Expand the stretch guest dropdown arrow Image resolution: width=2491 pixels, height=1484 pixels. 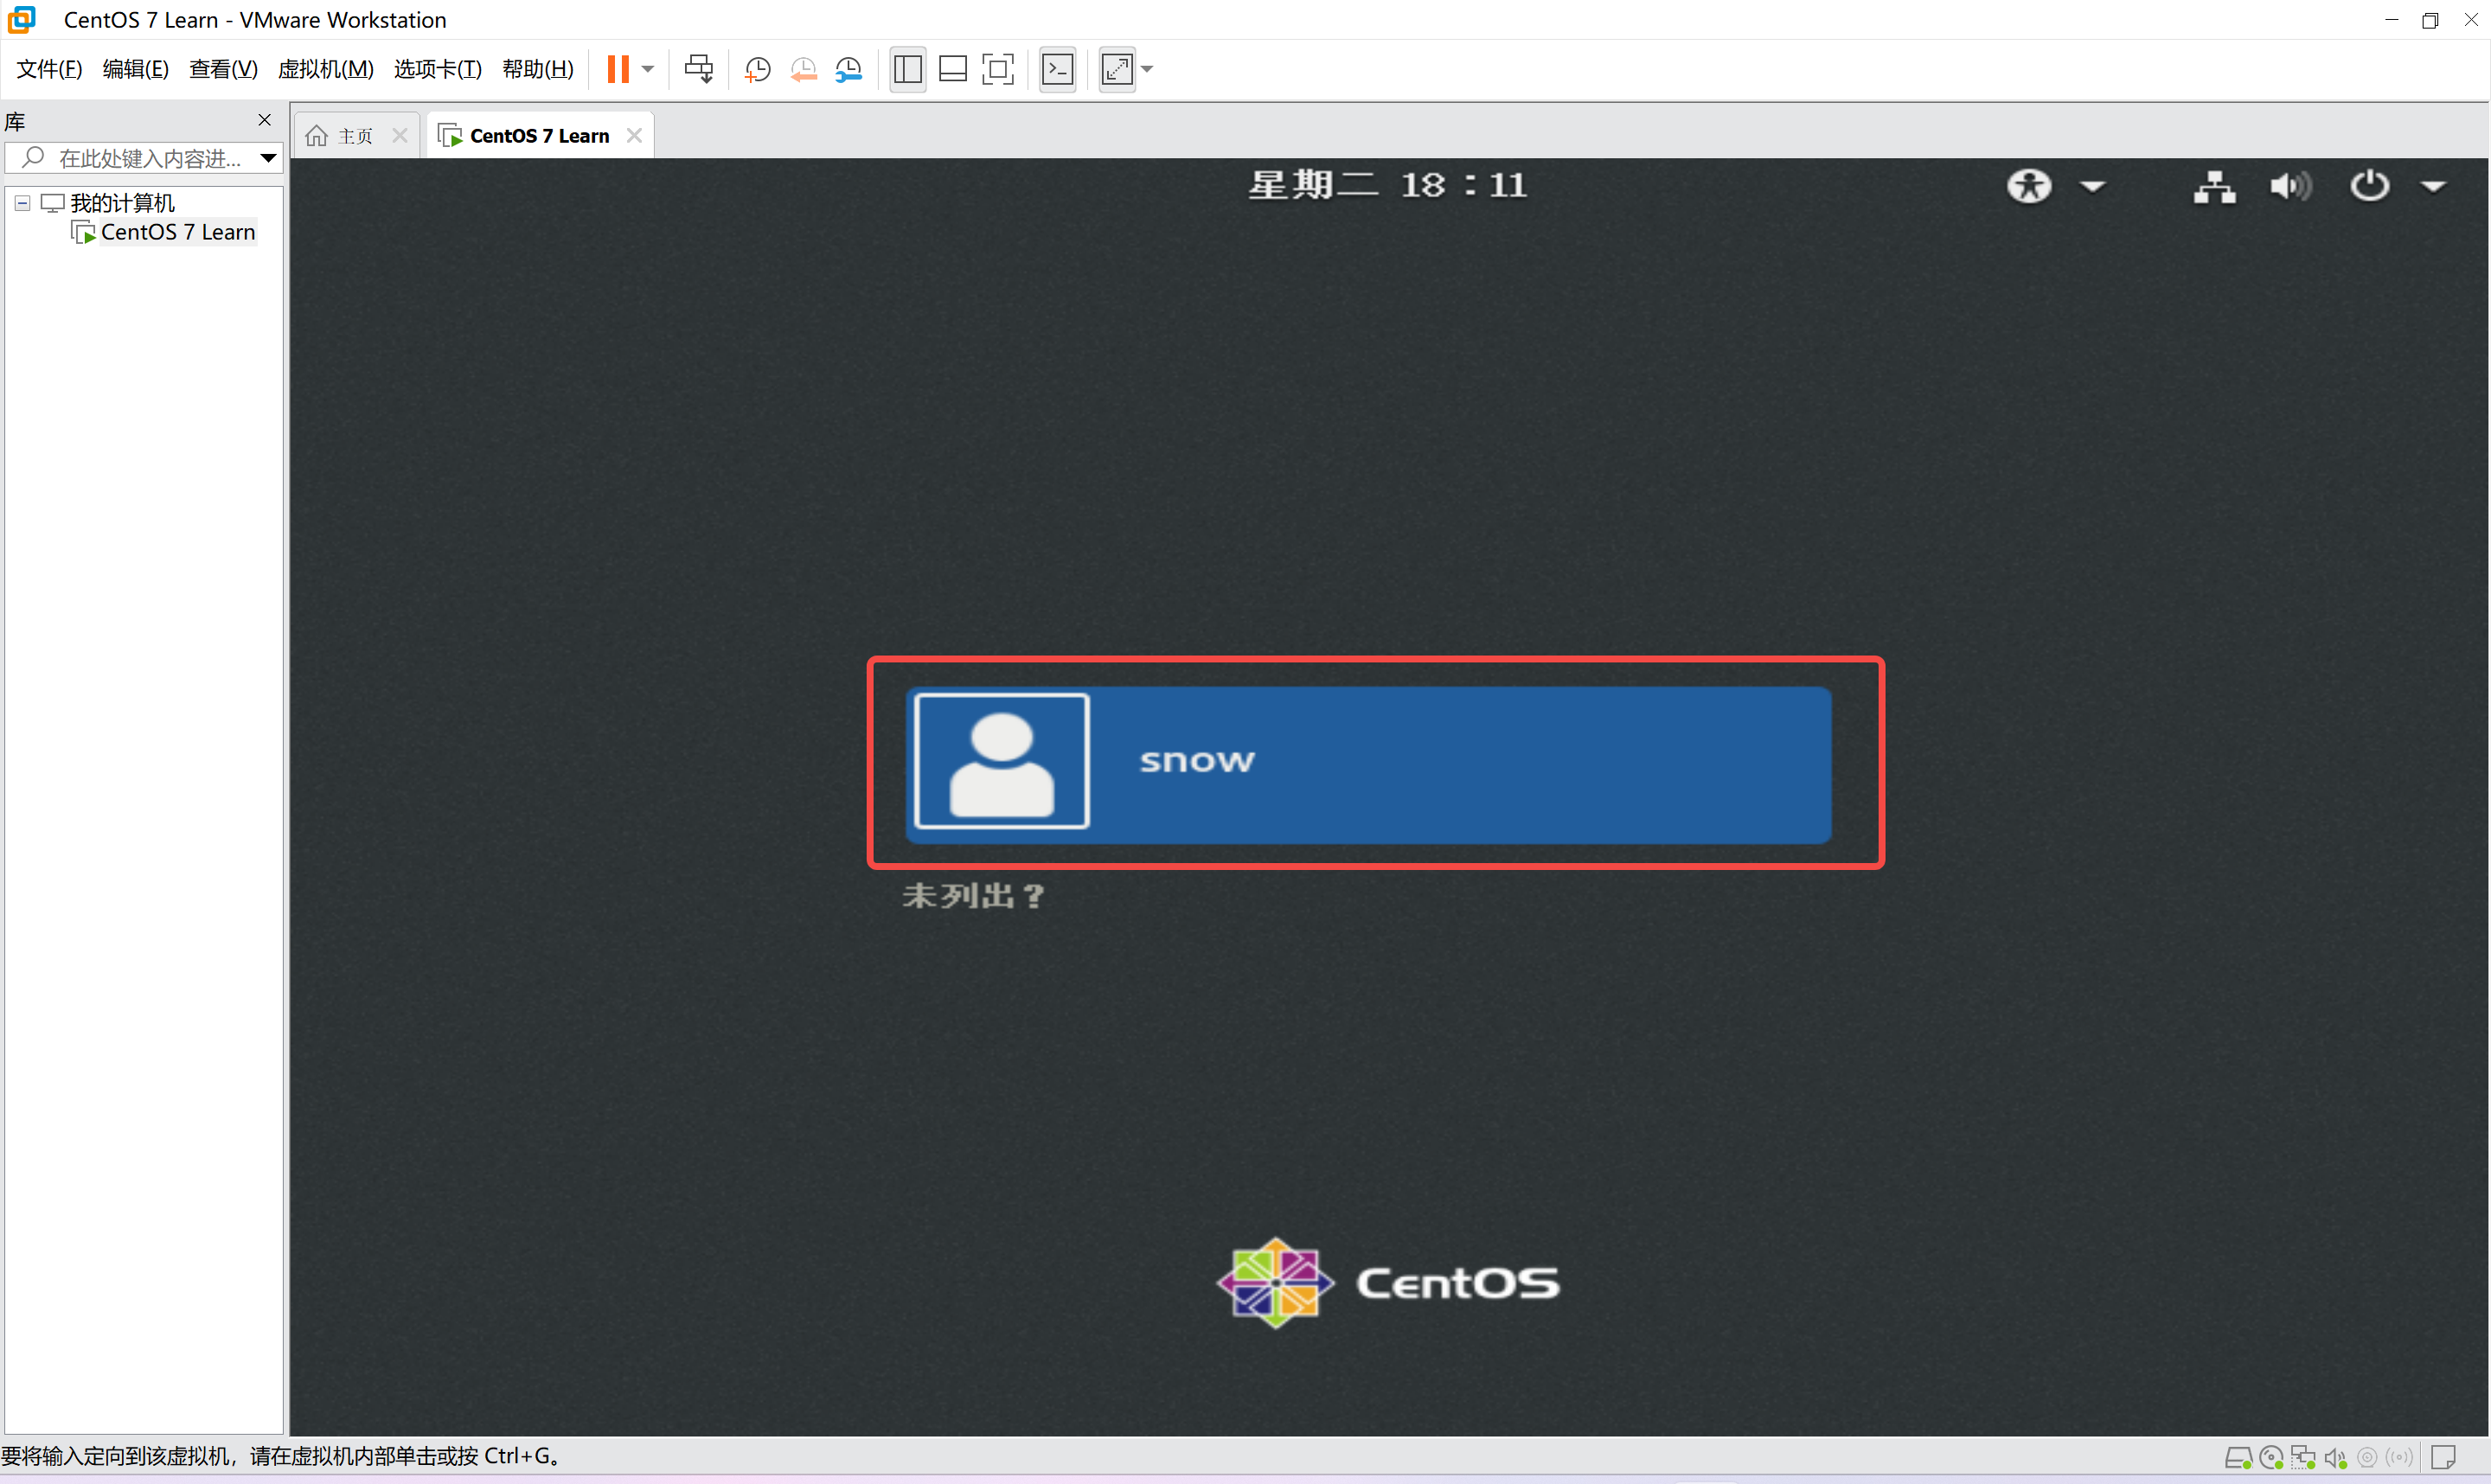[x=1147, y=69]
